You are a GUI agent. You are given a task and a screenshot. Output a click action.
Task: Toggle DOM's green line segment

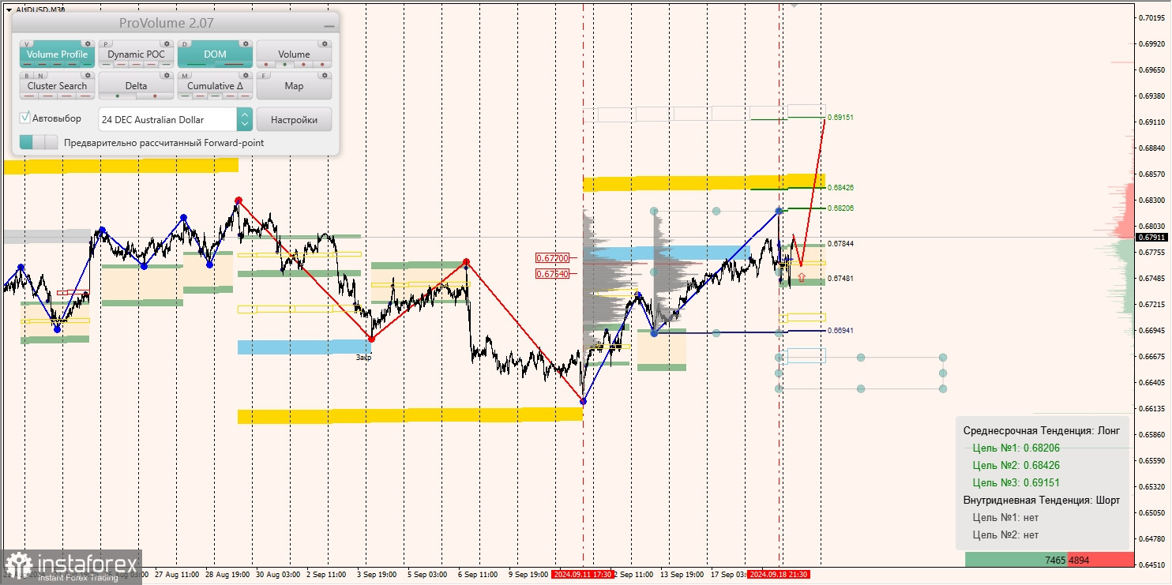click(x=197, y=65)
